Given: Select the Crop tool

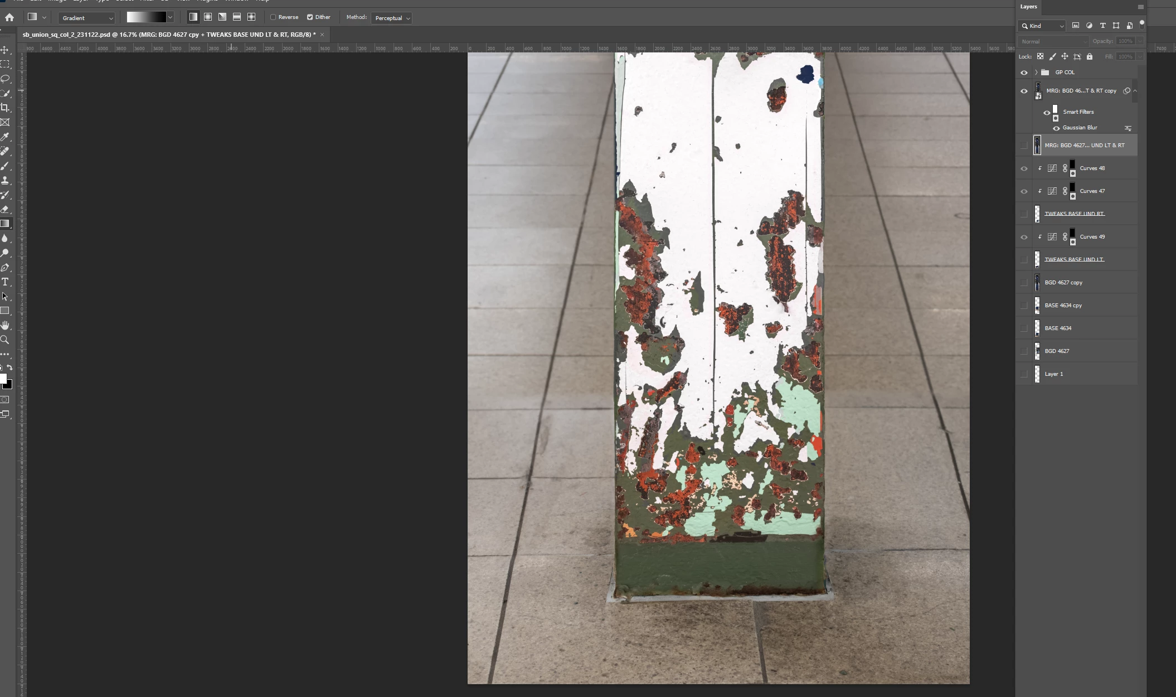Looking at the screenshot, I should click(5, 108).
